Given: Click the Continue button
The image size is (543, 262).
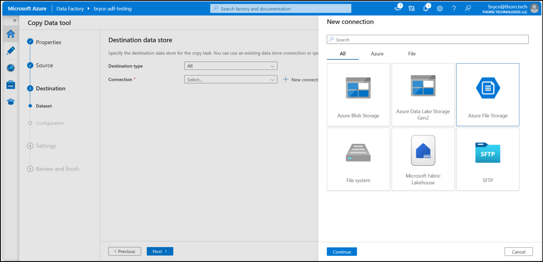Looking at the screenshot, I should pos(341,251).
